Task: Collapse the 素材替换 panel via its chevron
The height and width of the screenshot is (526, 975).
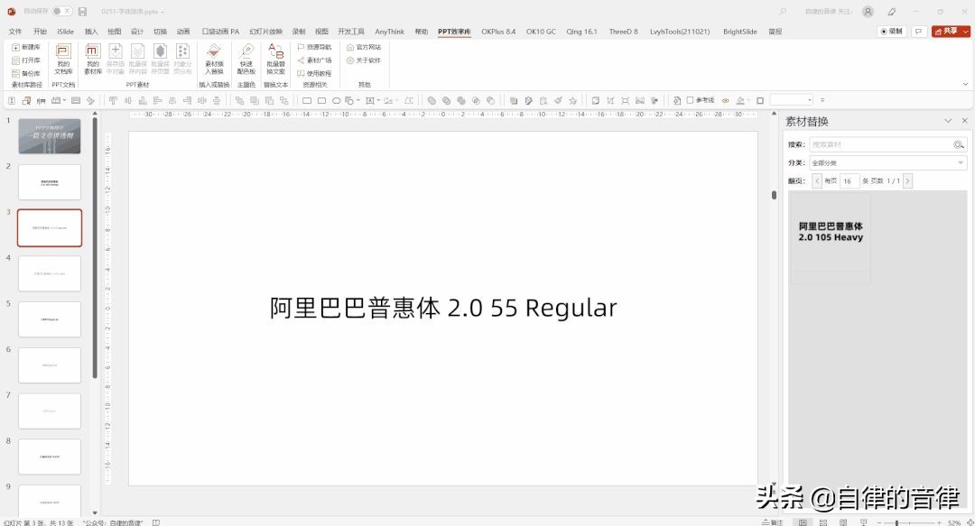Action: 947,121
